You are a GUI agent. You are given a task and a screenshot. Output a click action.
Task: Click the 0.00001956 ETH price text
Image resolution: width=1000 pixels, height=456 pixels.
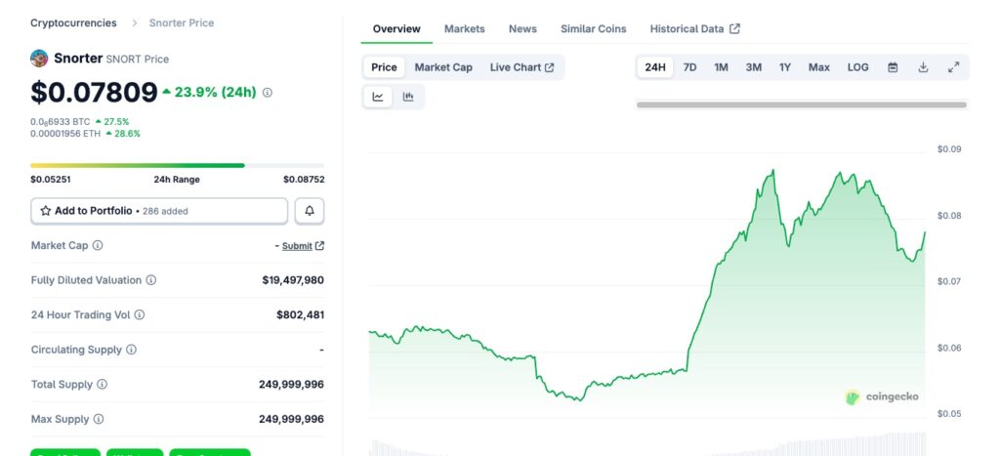click(65, 134)
